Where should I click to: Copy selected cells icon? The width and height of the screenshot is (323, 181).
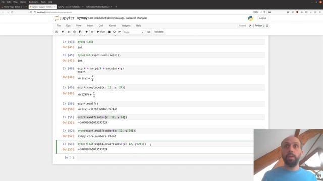coord(75,32)
